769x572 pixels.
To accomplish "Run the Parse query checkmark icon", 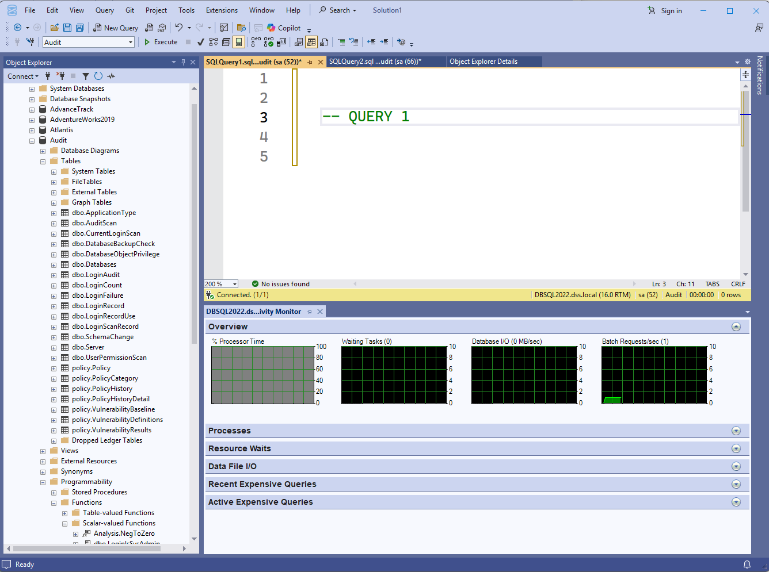I will click(200, 41).
